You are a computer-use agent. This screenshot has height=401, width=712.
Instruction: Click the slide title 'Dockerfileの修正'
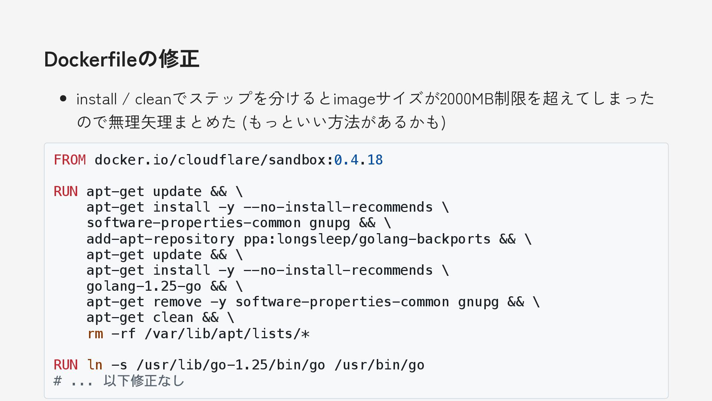(x=122, y=59)
